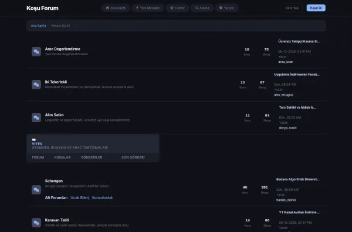This screenshot has height=232, width=352.
Task: Open author profile arzu_ucar
Action: point(286,62)
